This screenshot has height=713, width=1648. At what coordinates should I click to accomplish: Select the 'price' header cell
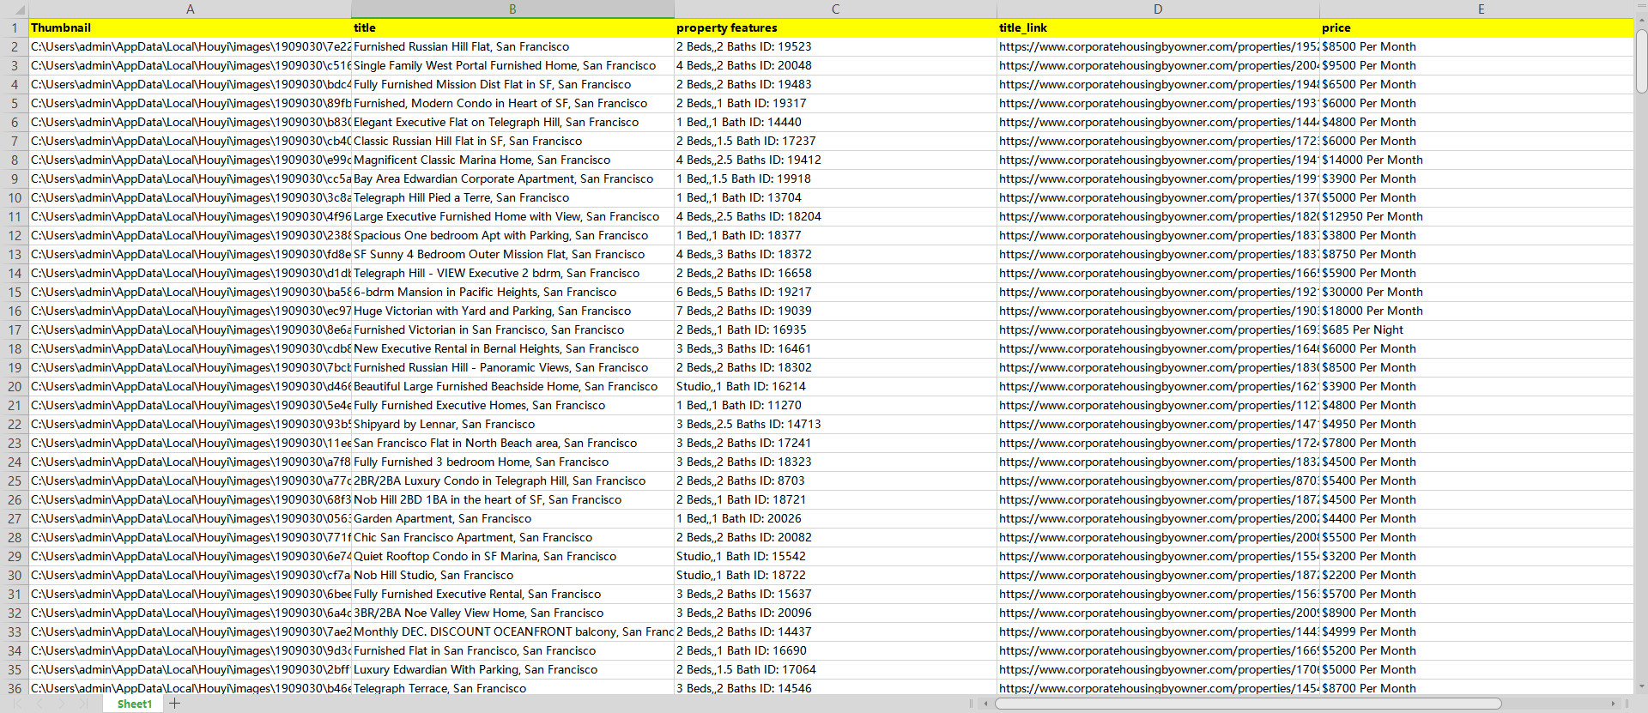point(1476,27)
